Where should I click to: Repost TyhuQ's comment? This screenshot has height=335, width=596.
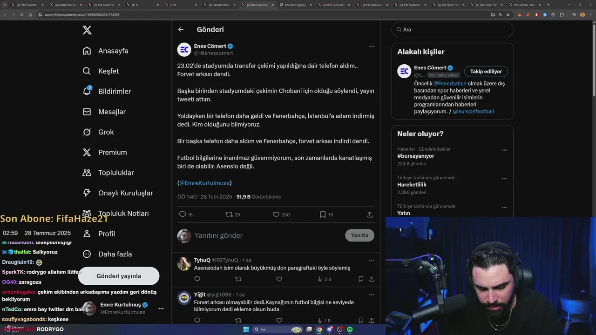click(238, 279)
